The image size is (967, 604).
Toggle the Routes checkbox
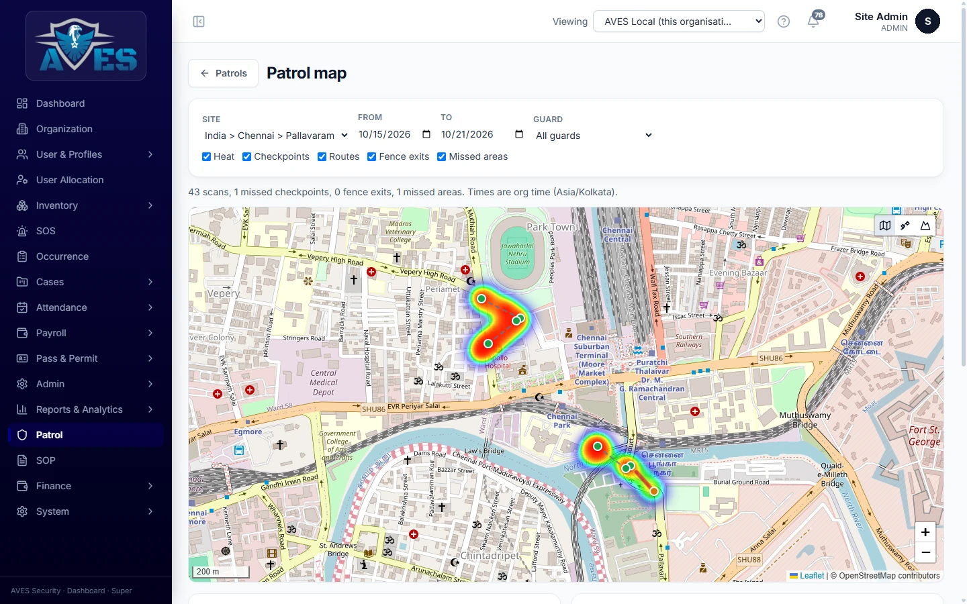(x=322, y=156)
